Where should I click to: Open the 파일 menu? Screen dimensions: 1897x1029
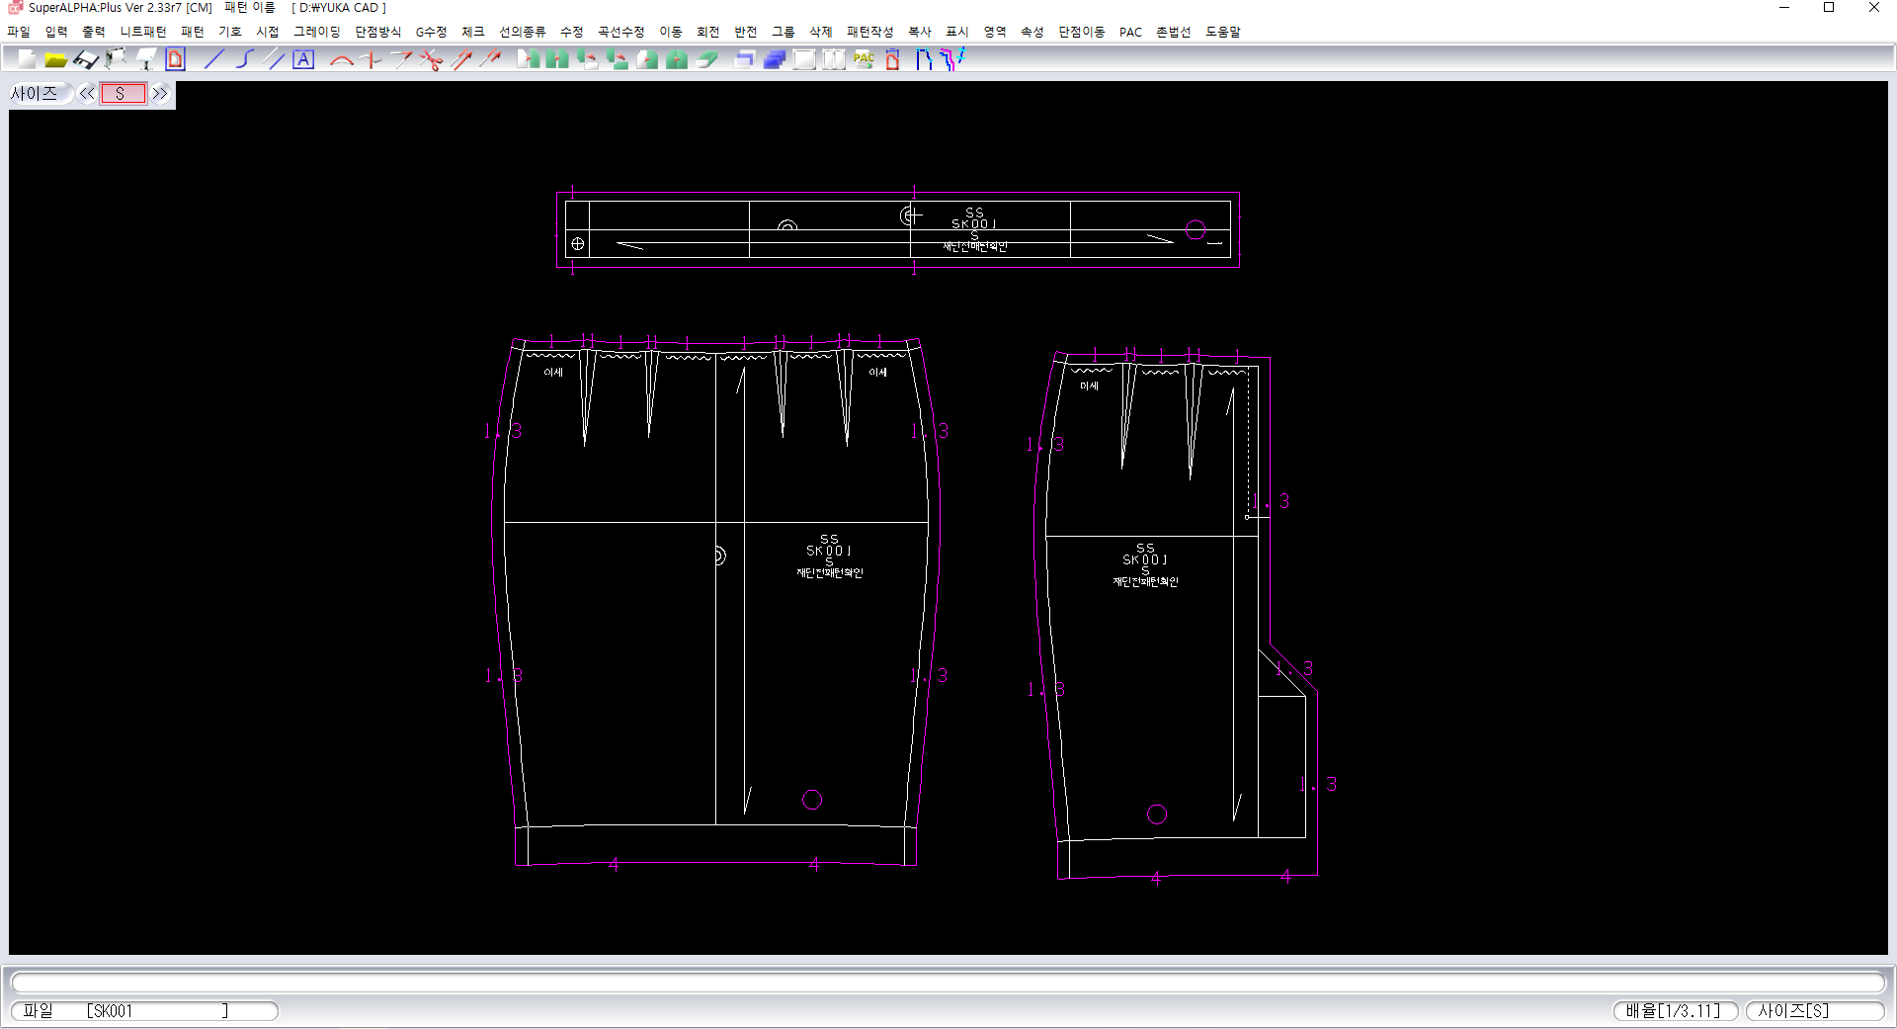(19, 32)
